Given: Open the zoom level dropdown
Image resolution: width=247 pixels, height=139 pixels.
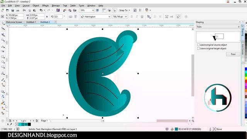Looking at the screenshot, I should coord(93,10).
